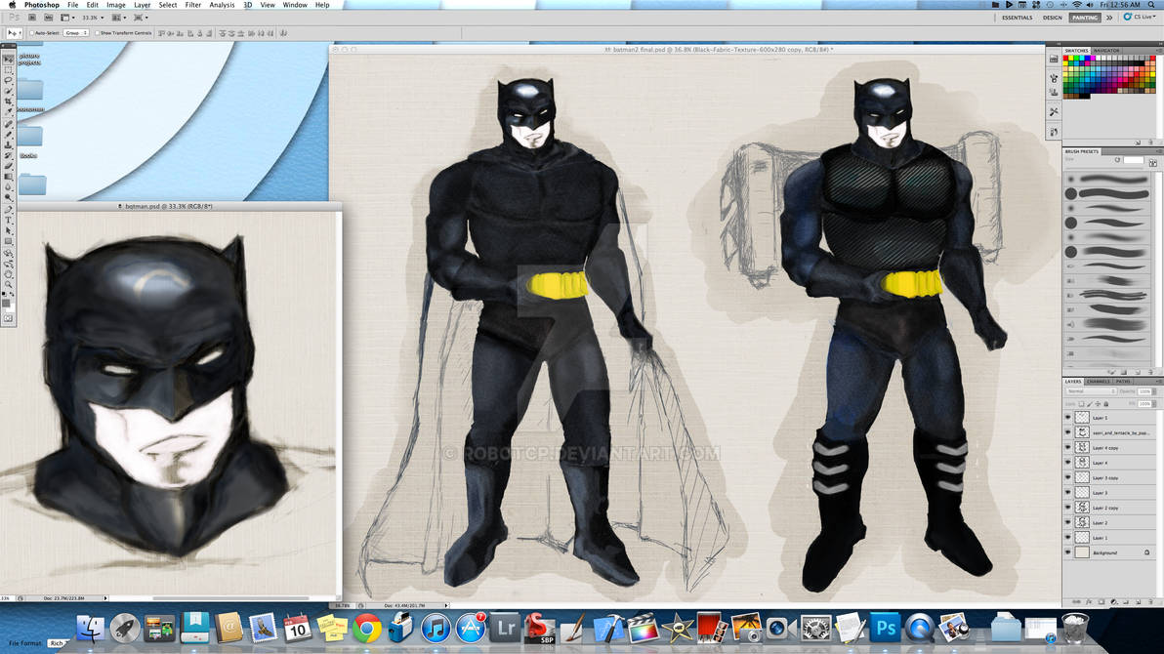Image resolution: width=1164 pixels, height=654 pixels.
Task: Open the Screen Mode dropdown
Action: pos(141,18)
